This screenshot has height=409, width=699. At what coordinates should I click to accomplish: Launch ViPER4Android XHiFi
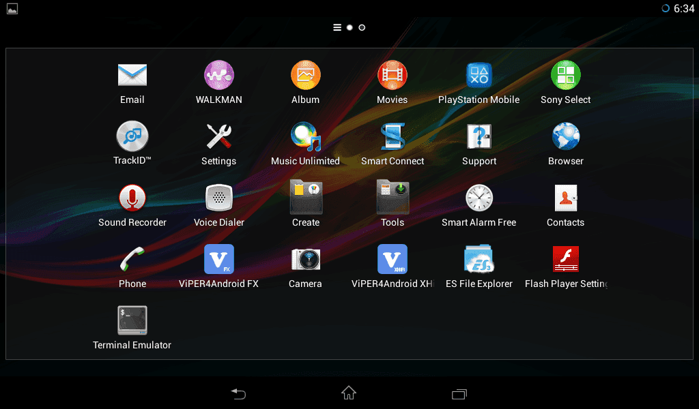tap(393, 259)
